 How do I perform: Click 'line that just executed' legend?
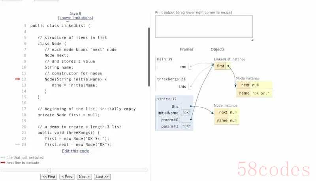point(25,157)
